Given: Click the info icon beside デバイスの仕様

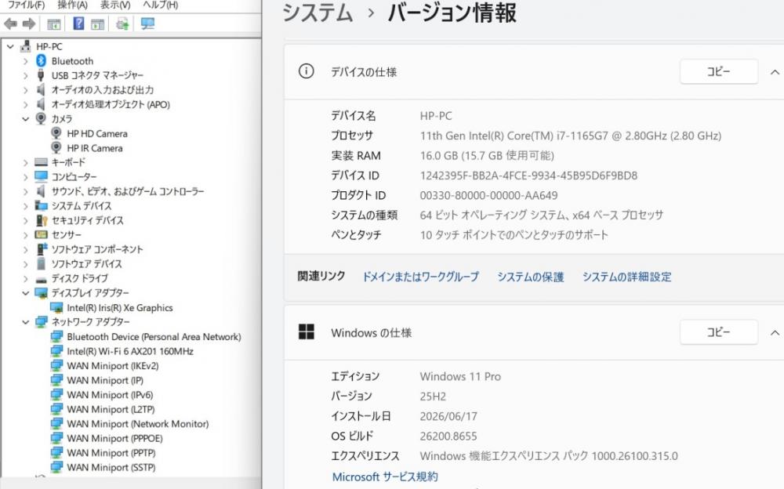Looking at the screenshot, I should click(x=306, y=71).
